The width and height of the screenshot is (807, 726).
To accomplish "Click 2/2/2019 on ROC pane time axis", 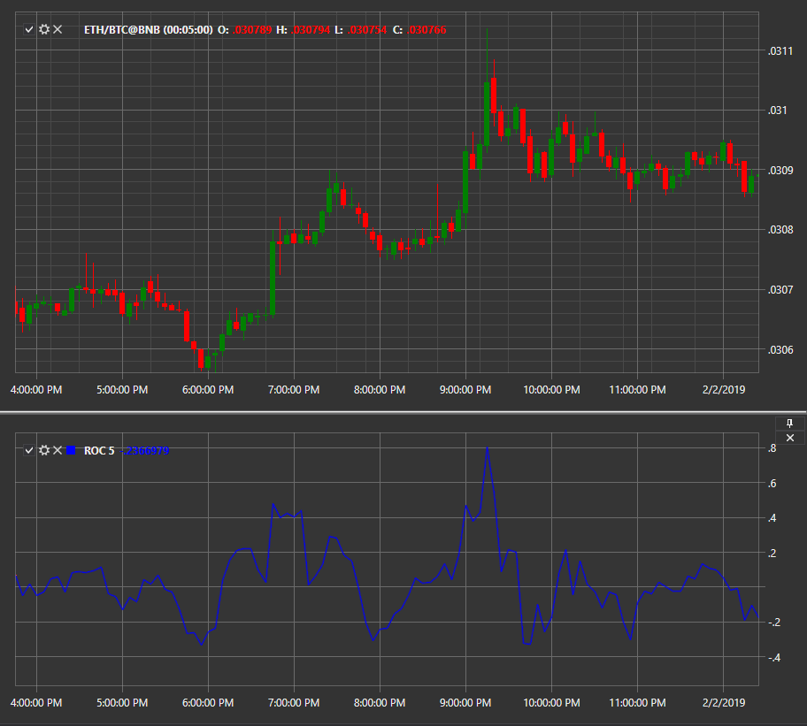I will coord(724,703).
